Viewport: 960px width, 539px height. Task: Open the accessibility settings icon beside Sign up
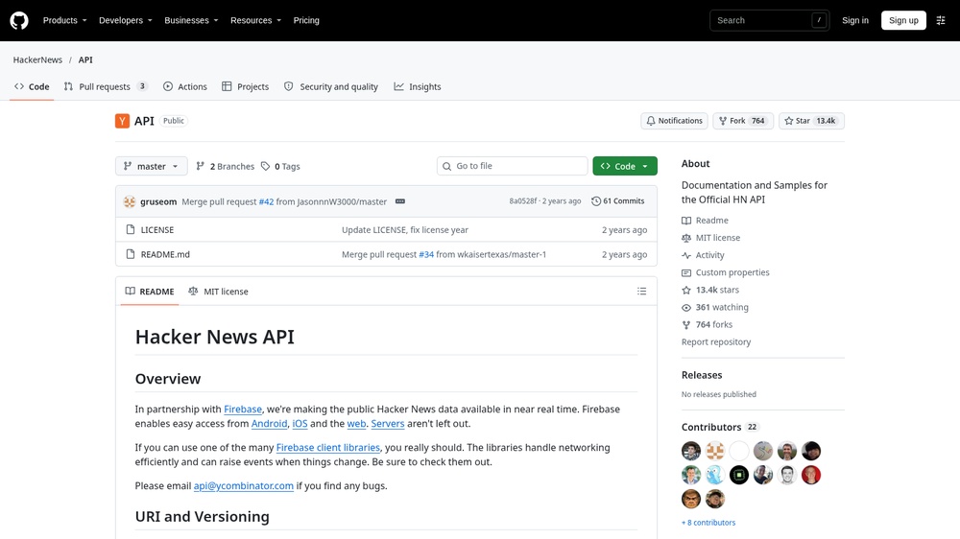click(941, 20)
